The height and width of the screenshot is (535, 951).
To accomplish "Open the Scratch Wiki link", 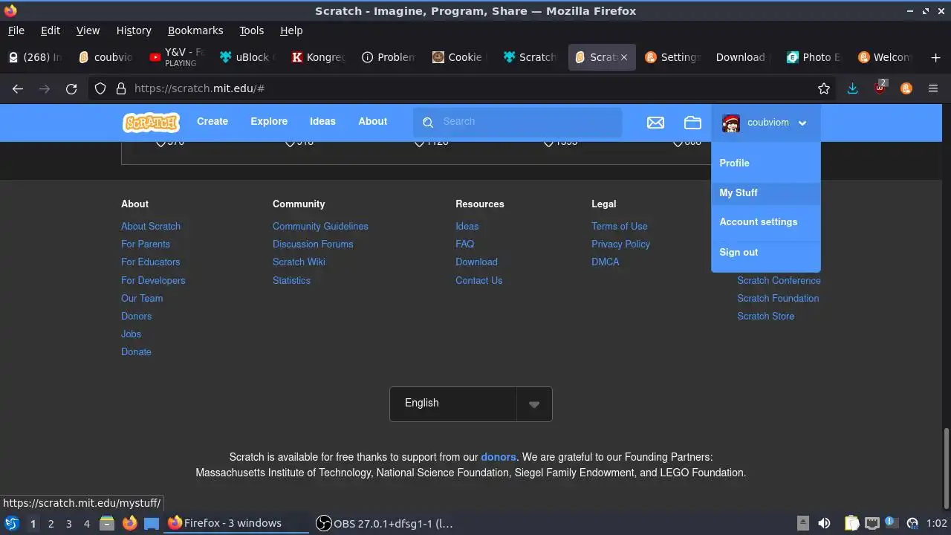I will (299, 262).
